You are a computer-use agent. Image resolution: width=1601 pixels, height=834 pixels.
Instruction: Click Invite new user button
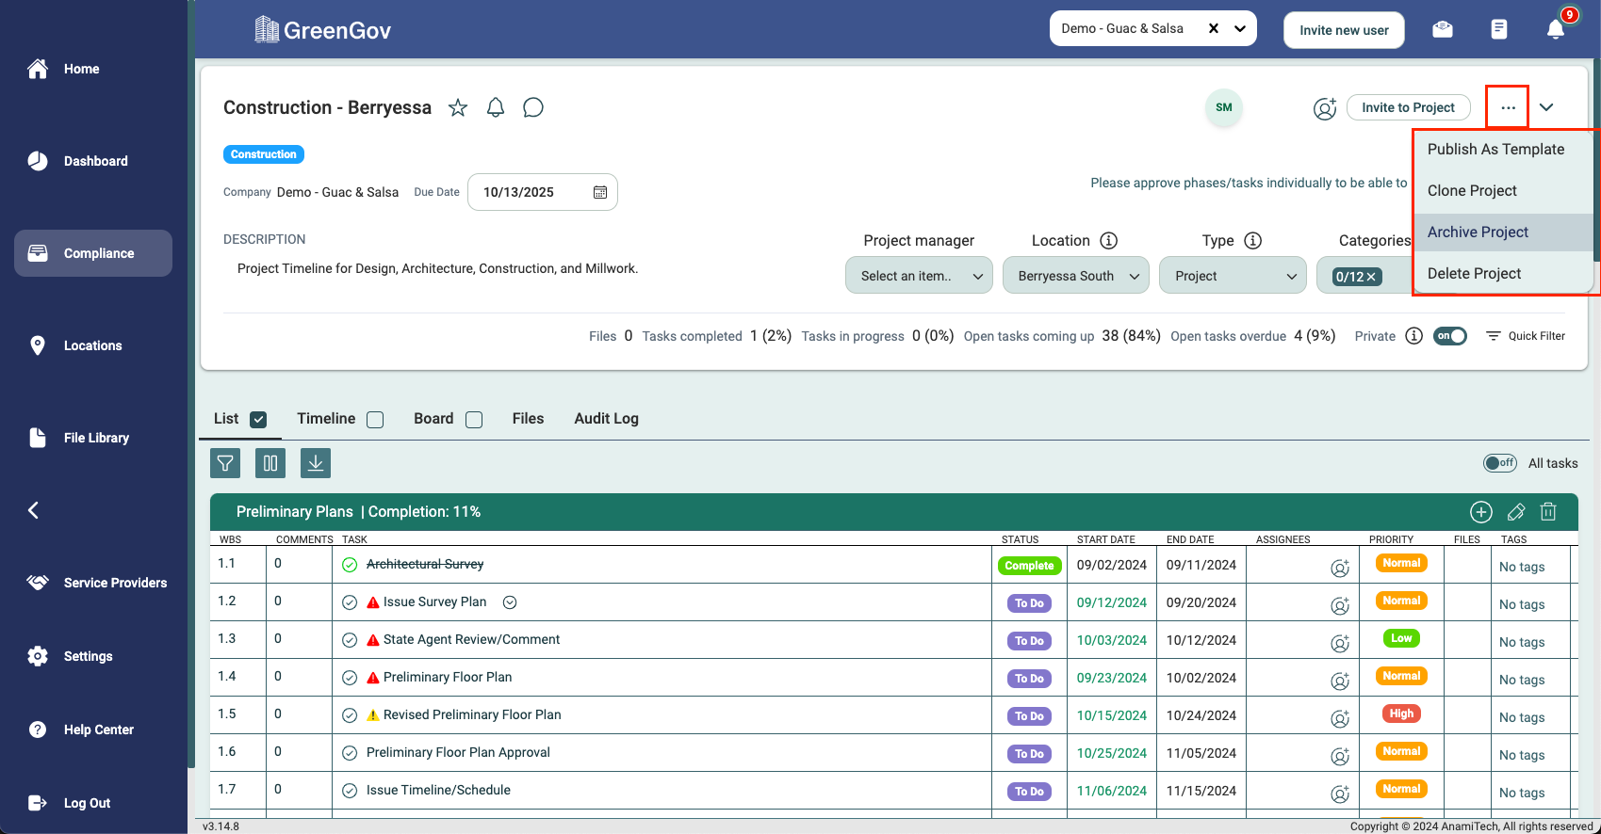click(1343, 30)
